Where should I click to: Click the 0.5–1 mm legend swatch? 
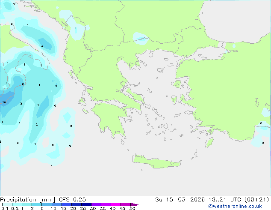tap(17, 204)
